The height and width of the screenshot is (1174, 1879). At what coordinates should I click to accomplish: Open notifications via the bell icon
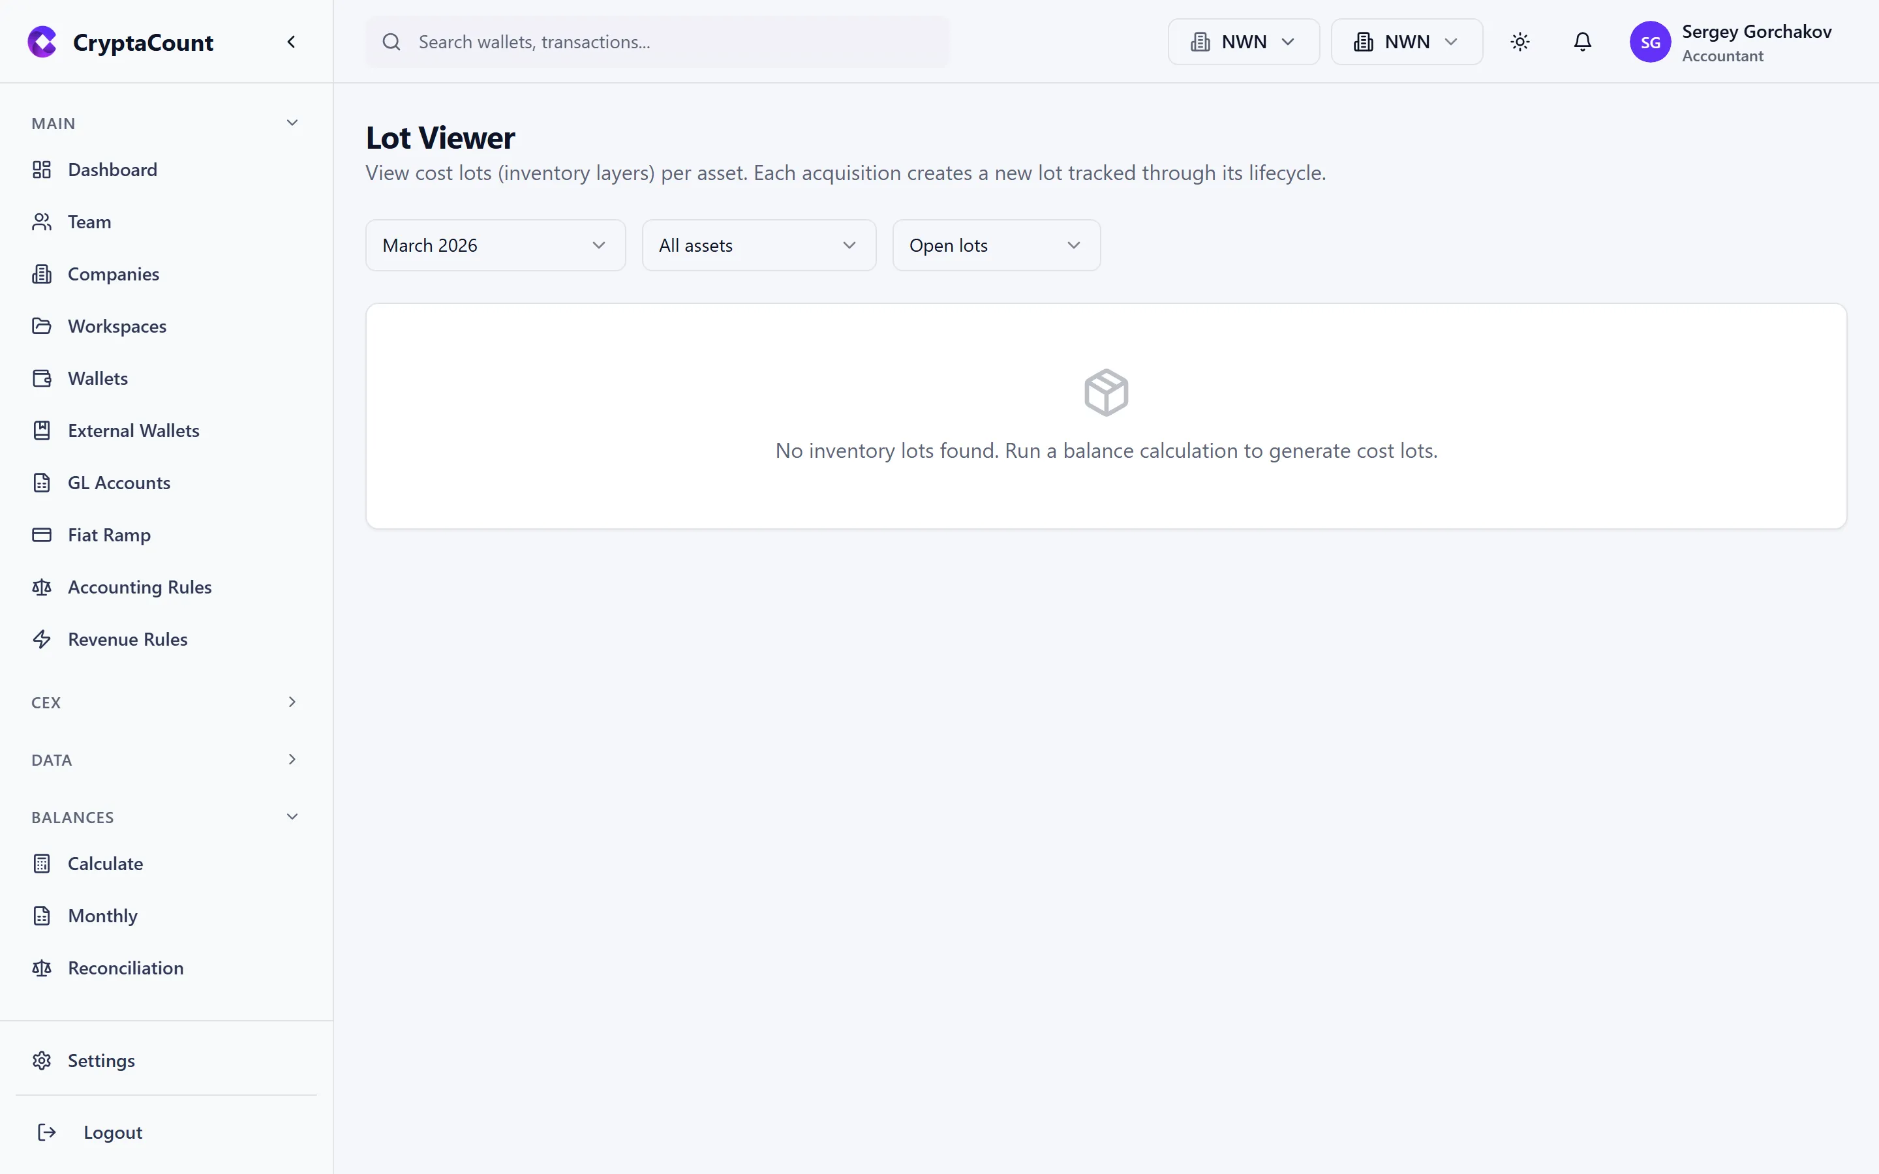[1582, 42]
